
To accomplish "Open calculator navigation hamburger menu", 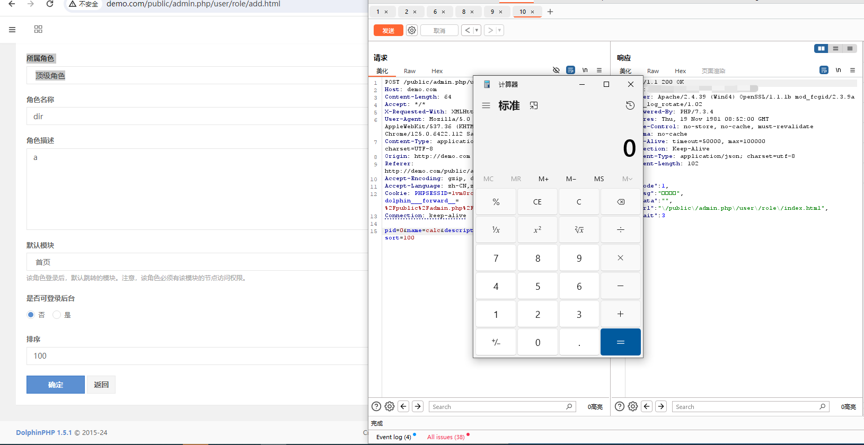I will pyautogui.click(x=486, y=105).
